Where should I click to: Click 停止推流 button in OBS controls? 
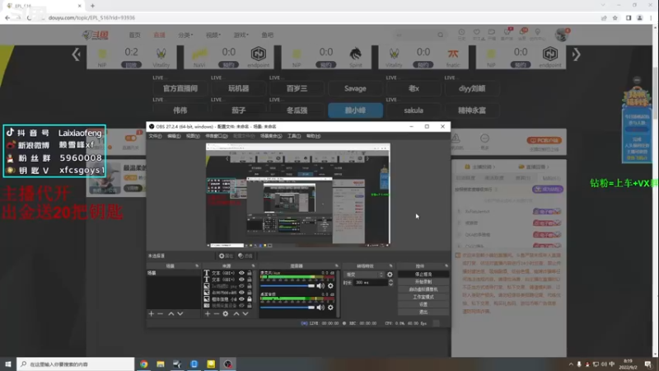pos(423,275)
